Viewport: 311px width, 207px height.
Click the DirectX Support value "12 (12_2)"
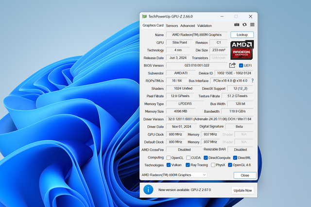click(240, 88)
